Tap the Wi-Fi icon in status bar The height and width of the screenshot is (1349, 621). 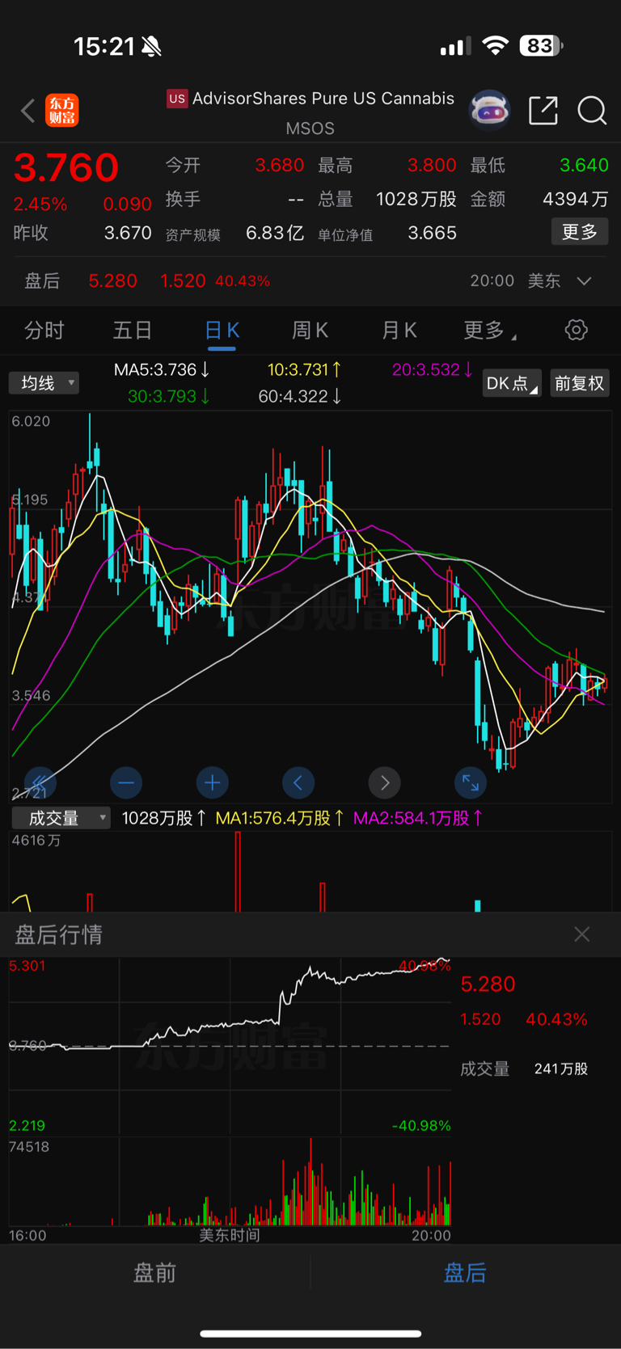click(x=495, y=46)
